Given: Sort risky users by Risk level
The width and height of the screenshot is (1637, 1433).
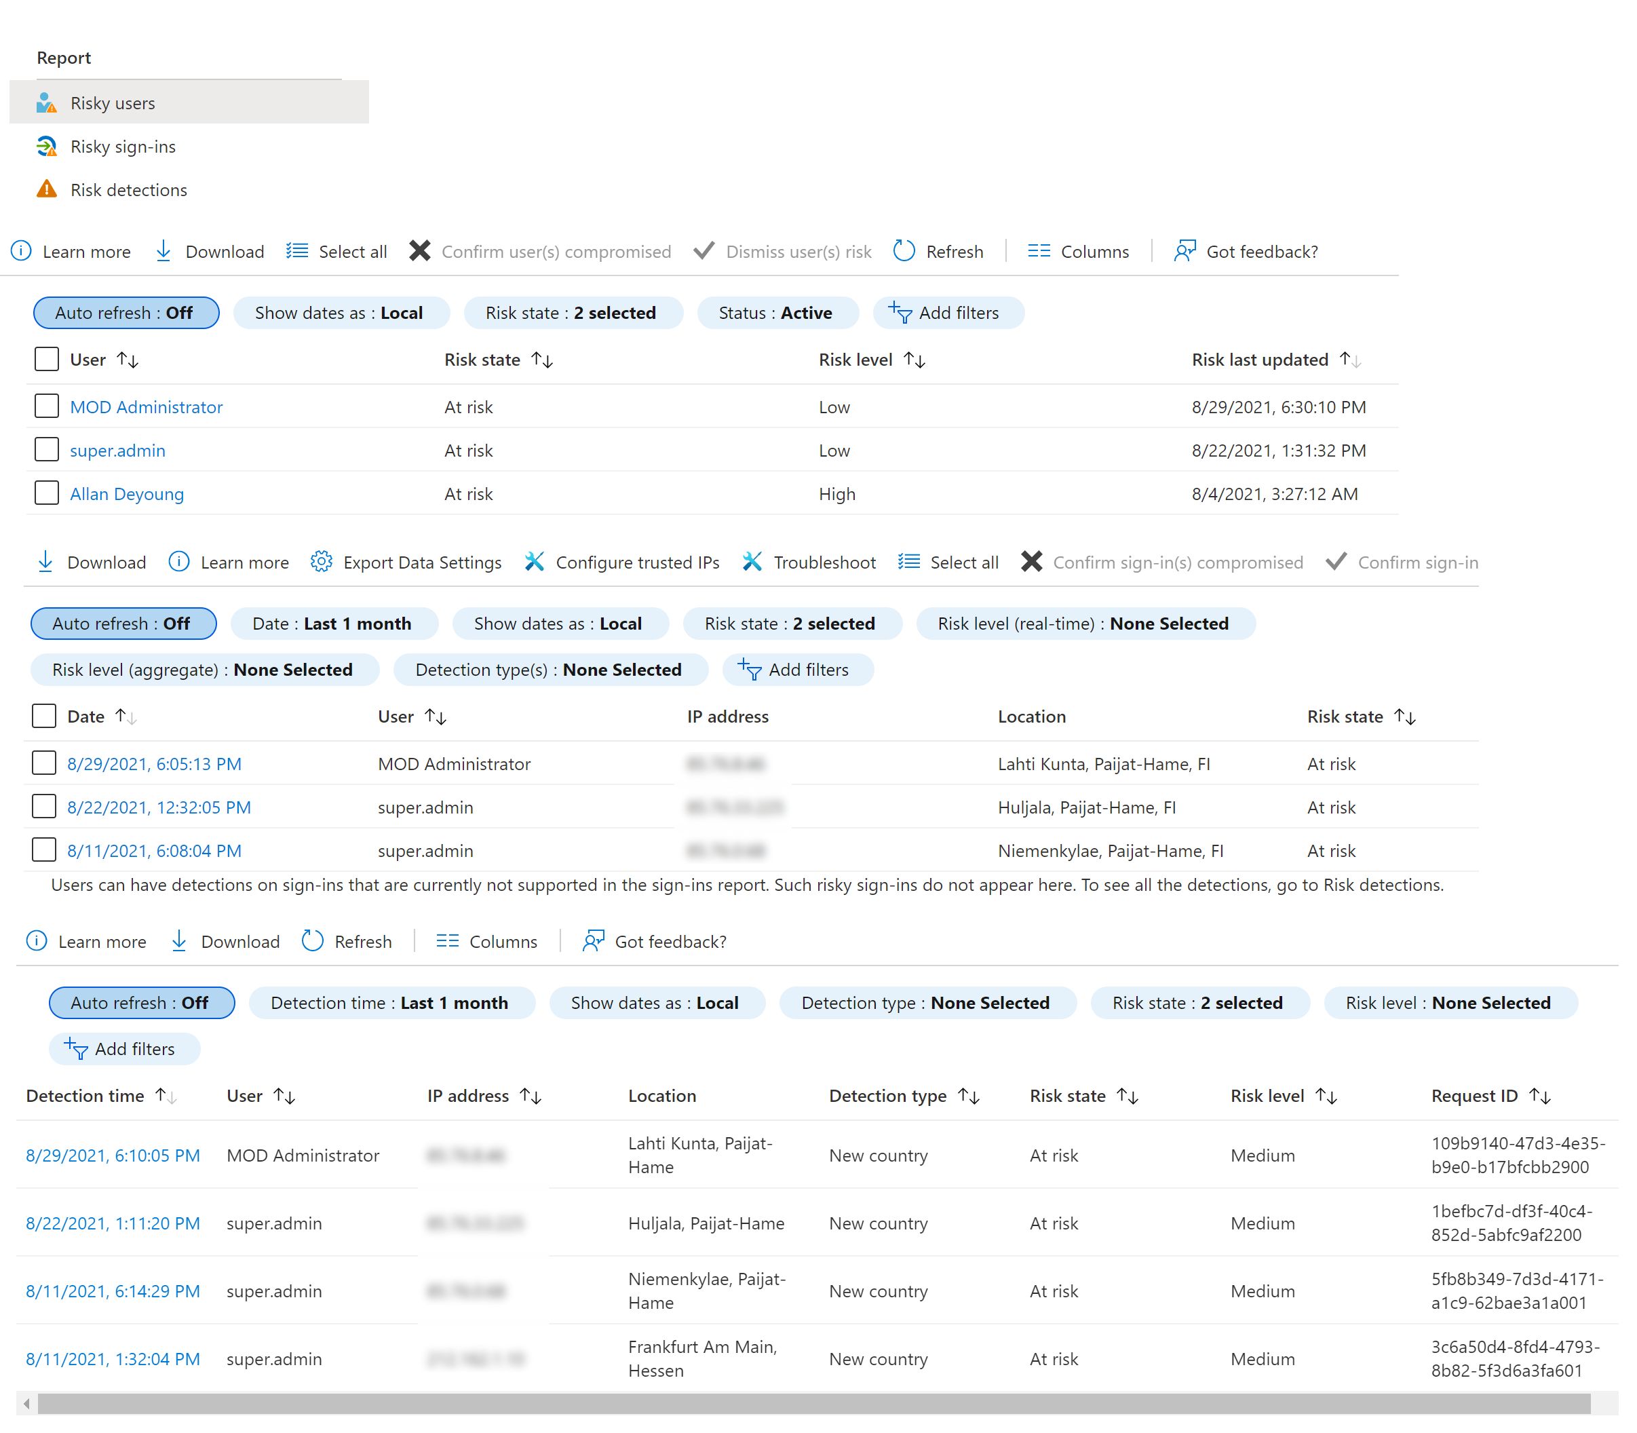Looking at the screenshot, I should click(914, 361).
